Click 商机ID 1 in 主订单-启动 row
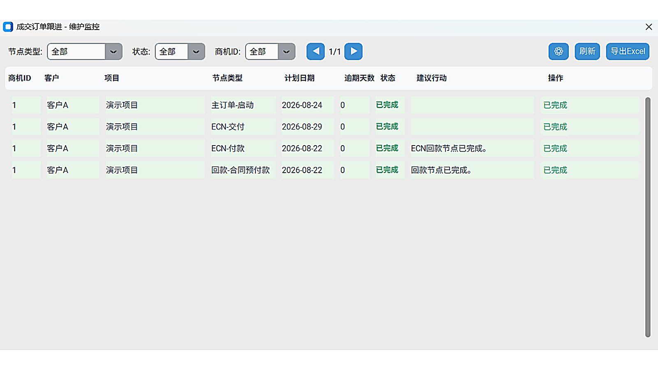The height and width of the screenshot is (370, 658). click(14, 105)
